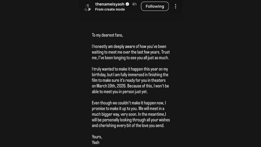Image resolution: width=261 pixels, height=147 pixels.
Task: Tap the "From create mode" label
Action: (110, 9)
